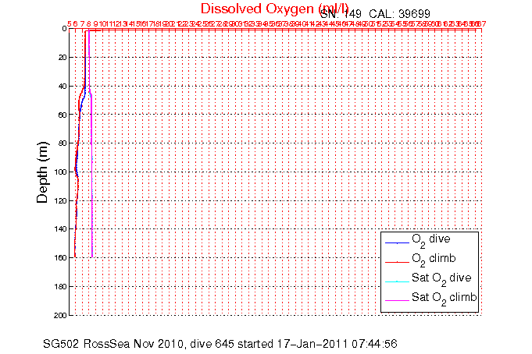Click the magenta Sat O2 climb legend line sample
Viewport: 532px width, 354px height.
pyautogui.click(x=397, y=300)
